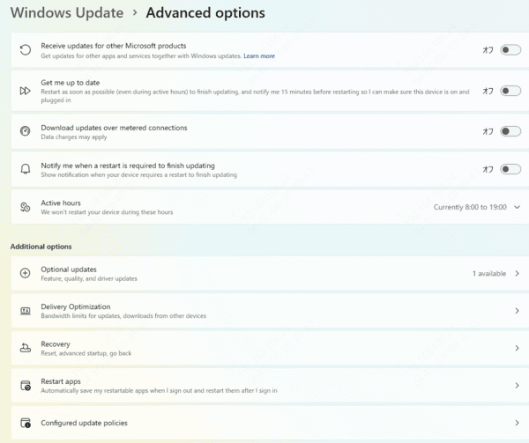Enable Notify me when restart is required
The height and width of the screenshot is (443, 529).
tap(510, 169)
